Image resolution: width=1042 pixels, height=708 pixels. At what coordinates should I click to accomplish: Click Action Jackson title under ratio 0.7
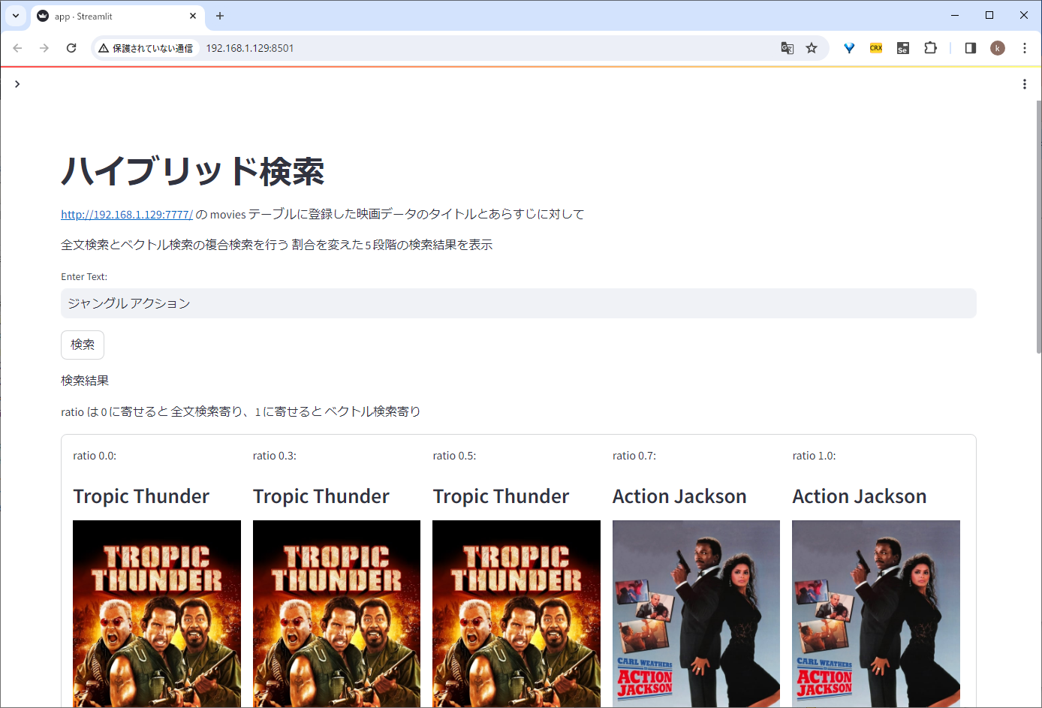point(679,497)
